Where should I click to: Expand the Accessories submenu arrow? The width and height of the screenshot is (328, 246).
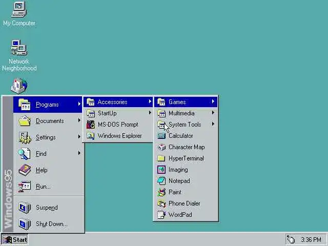150,101
